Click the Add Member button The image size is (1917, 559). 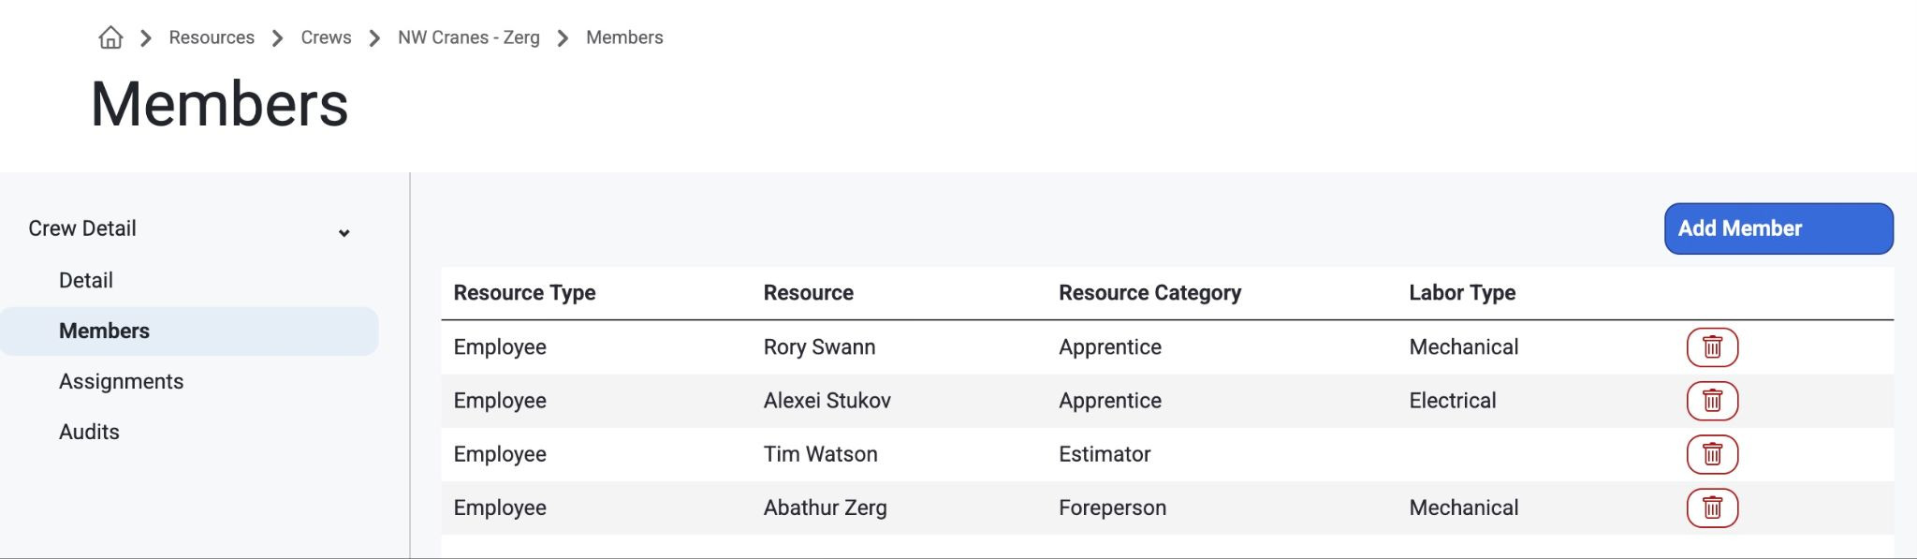(x=1778, y=228)
